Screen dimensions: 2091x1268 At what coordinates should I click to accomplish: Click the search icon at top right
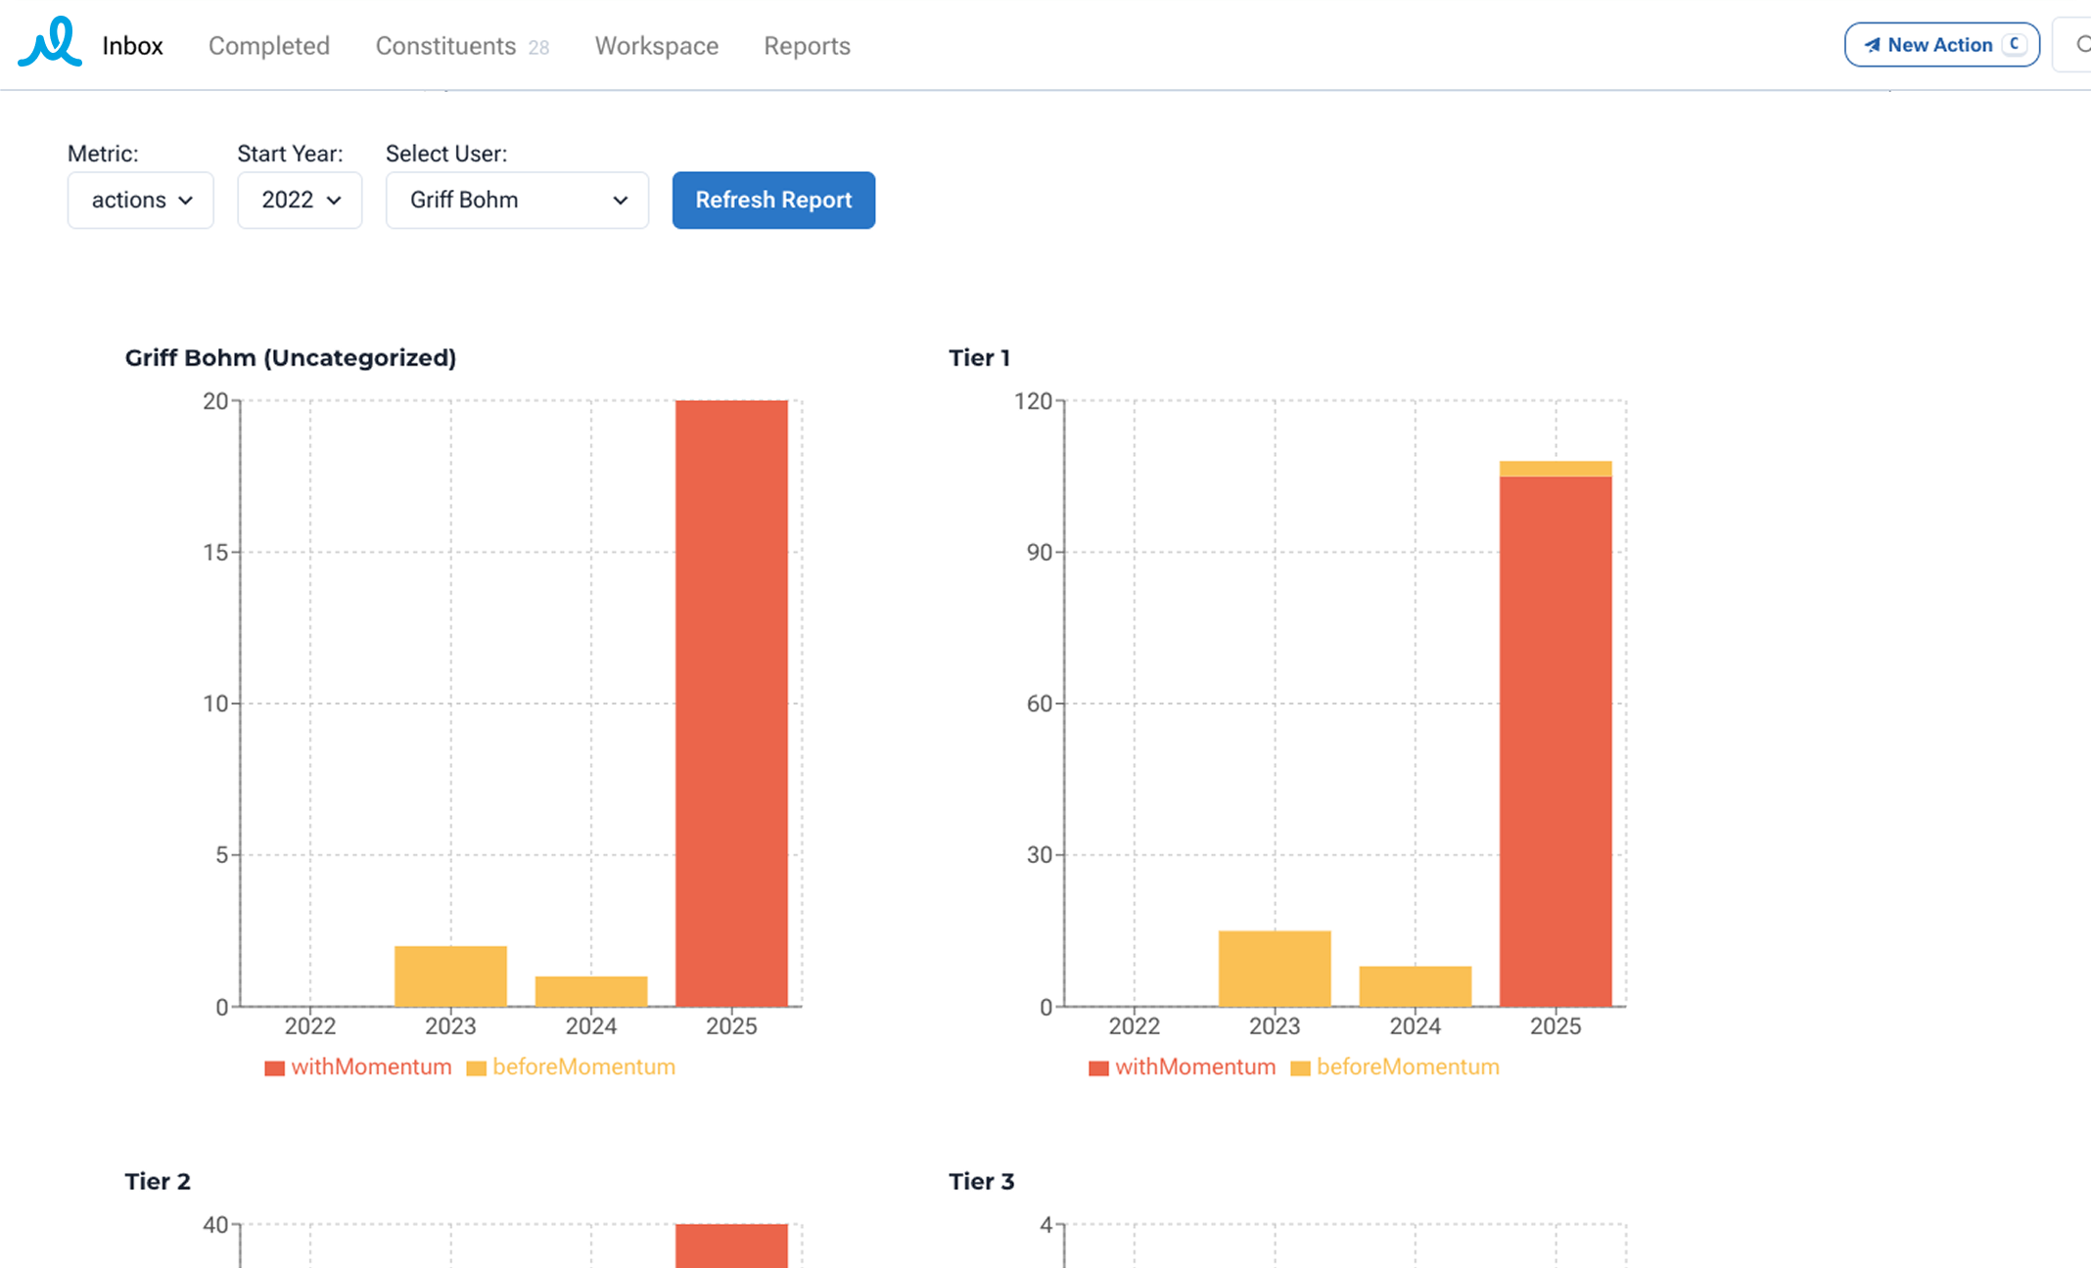[x=2082, y=45]
